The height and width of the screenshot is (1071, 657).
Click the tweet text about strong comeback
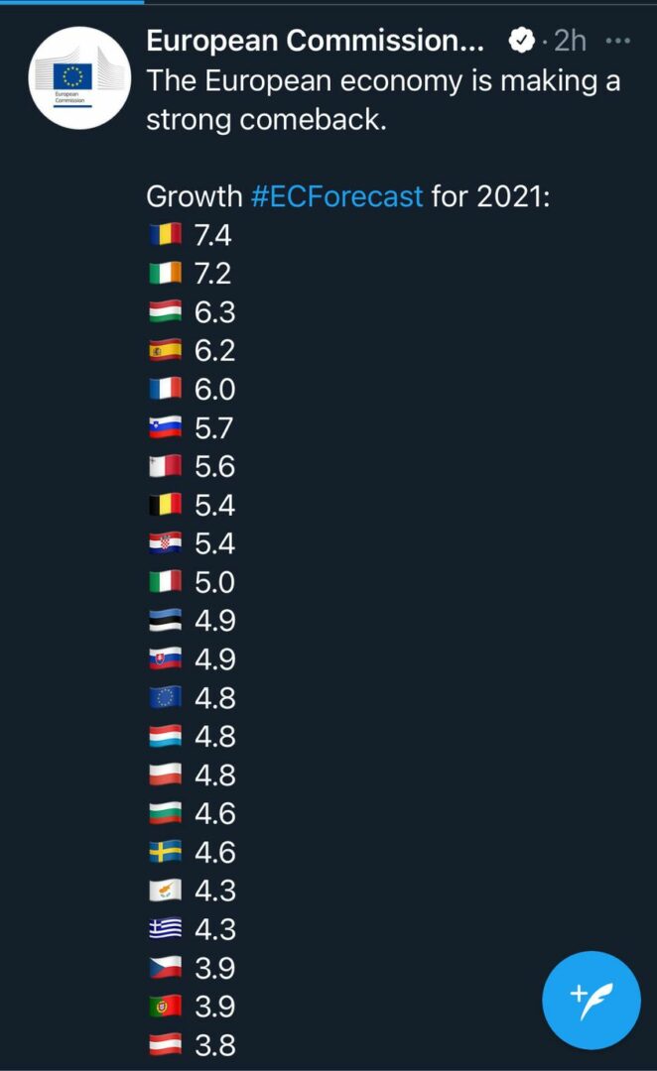point(383,100)
